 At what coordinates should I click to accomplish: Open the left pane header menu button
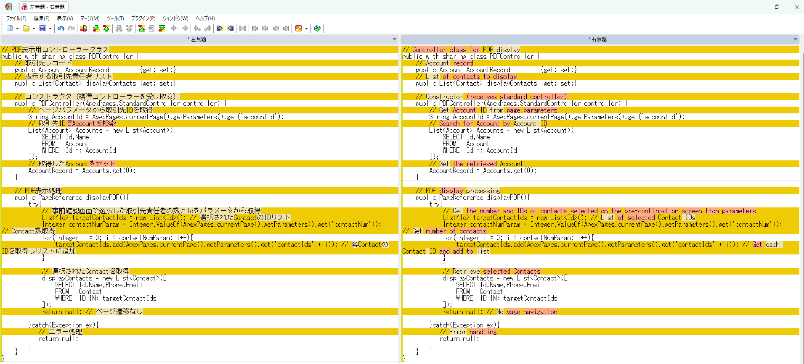tap(395, 39)
